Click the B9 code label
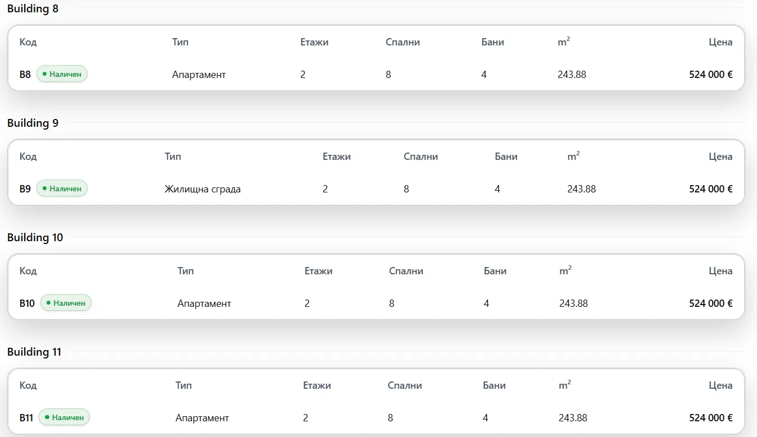757x437 pixels. pyautogui.click(x=25, y=188)
